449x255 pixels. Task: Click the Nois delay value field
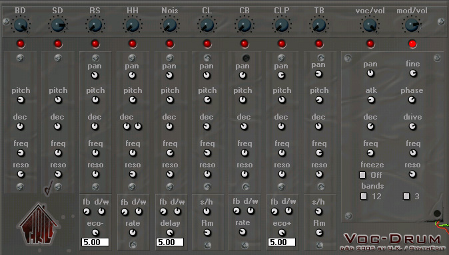tap(170, 242)
